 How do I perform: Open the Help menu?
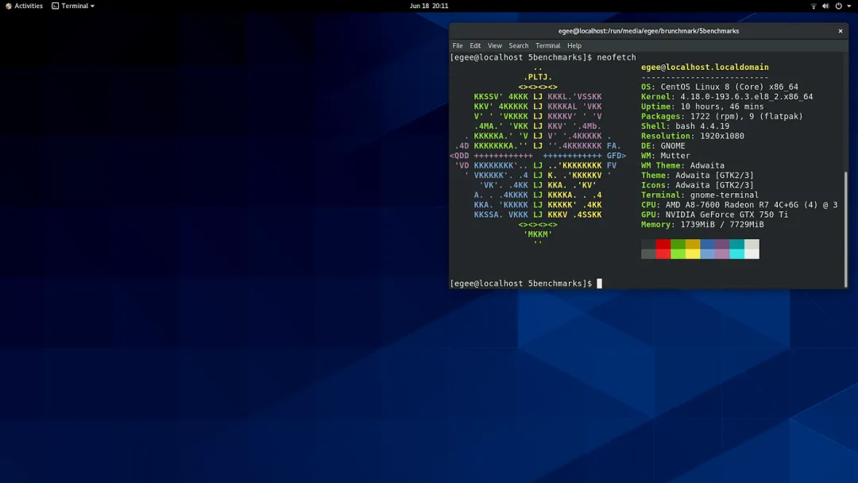pos(574,46)
